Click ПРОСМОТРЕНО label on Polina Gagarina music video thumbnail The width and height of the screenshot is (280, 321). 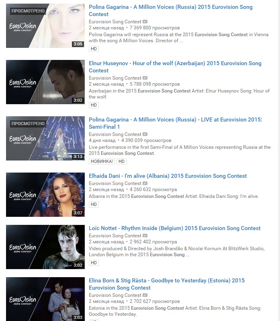(x=28, y=11)
